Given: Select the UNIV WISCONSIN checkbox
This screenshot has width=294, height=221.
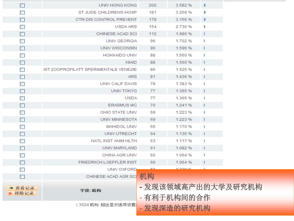Looking at the screenshot, I should pyautogui.click(x=22, y=48).
